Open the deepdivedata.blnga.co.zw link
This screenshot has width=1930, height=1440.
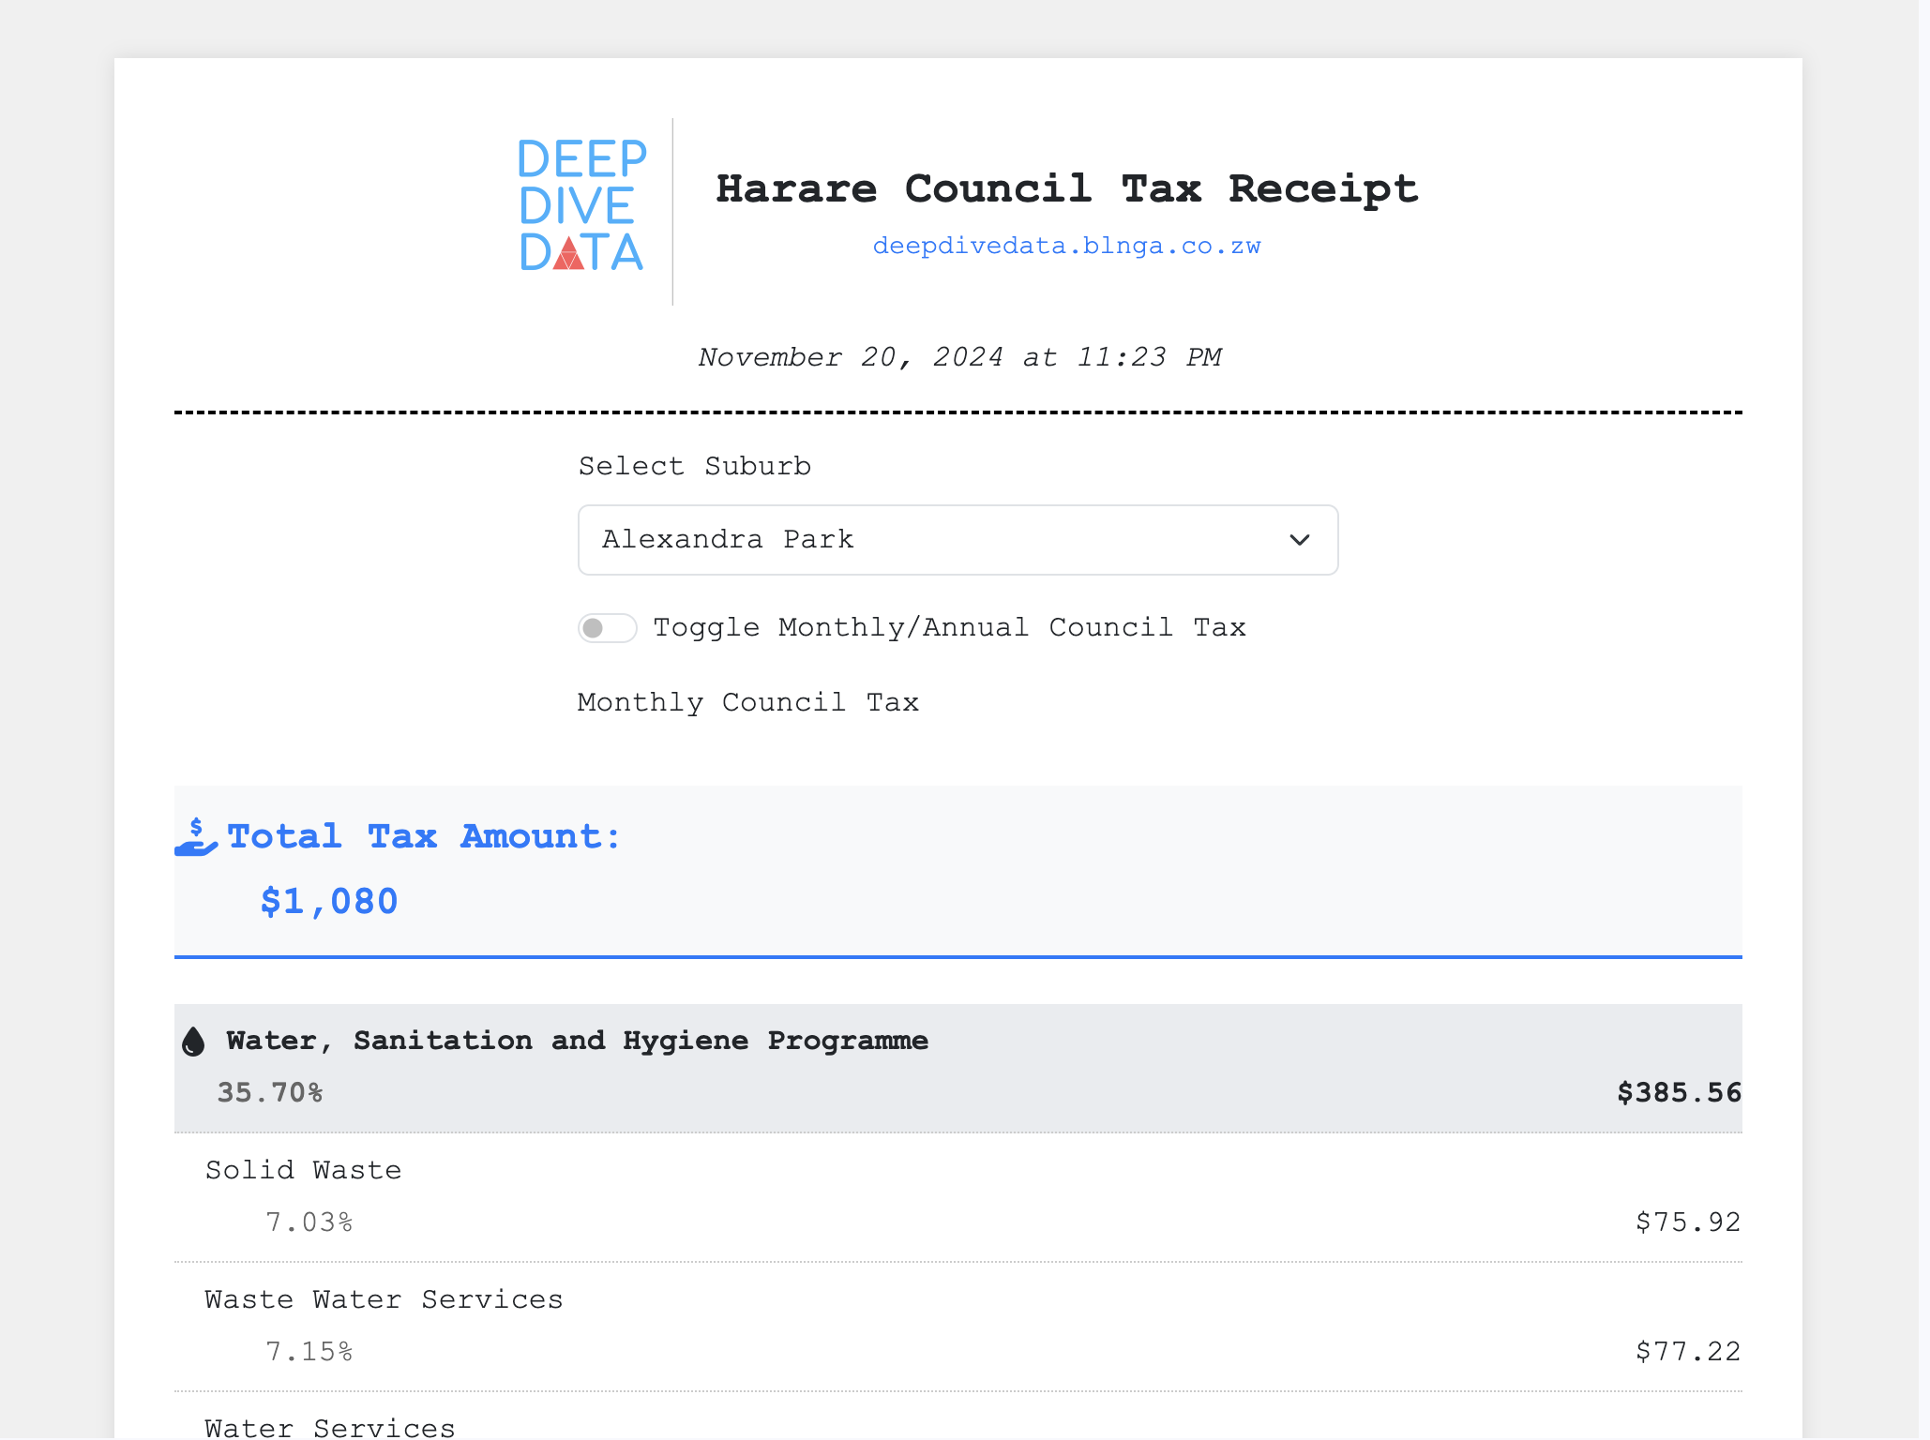(1066, 247)
